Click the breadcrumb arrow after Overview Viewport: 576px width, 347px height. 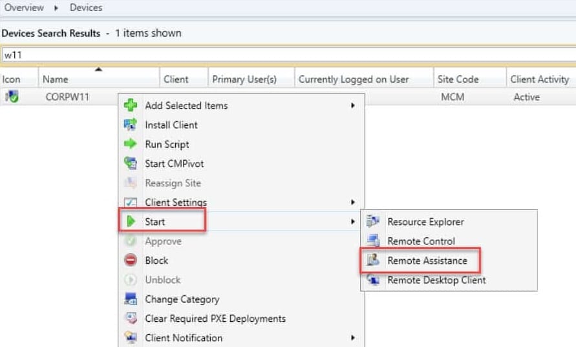click(x=56, y=8)
